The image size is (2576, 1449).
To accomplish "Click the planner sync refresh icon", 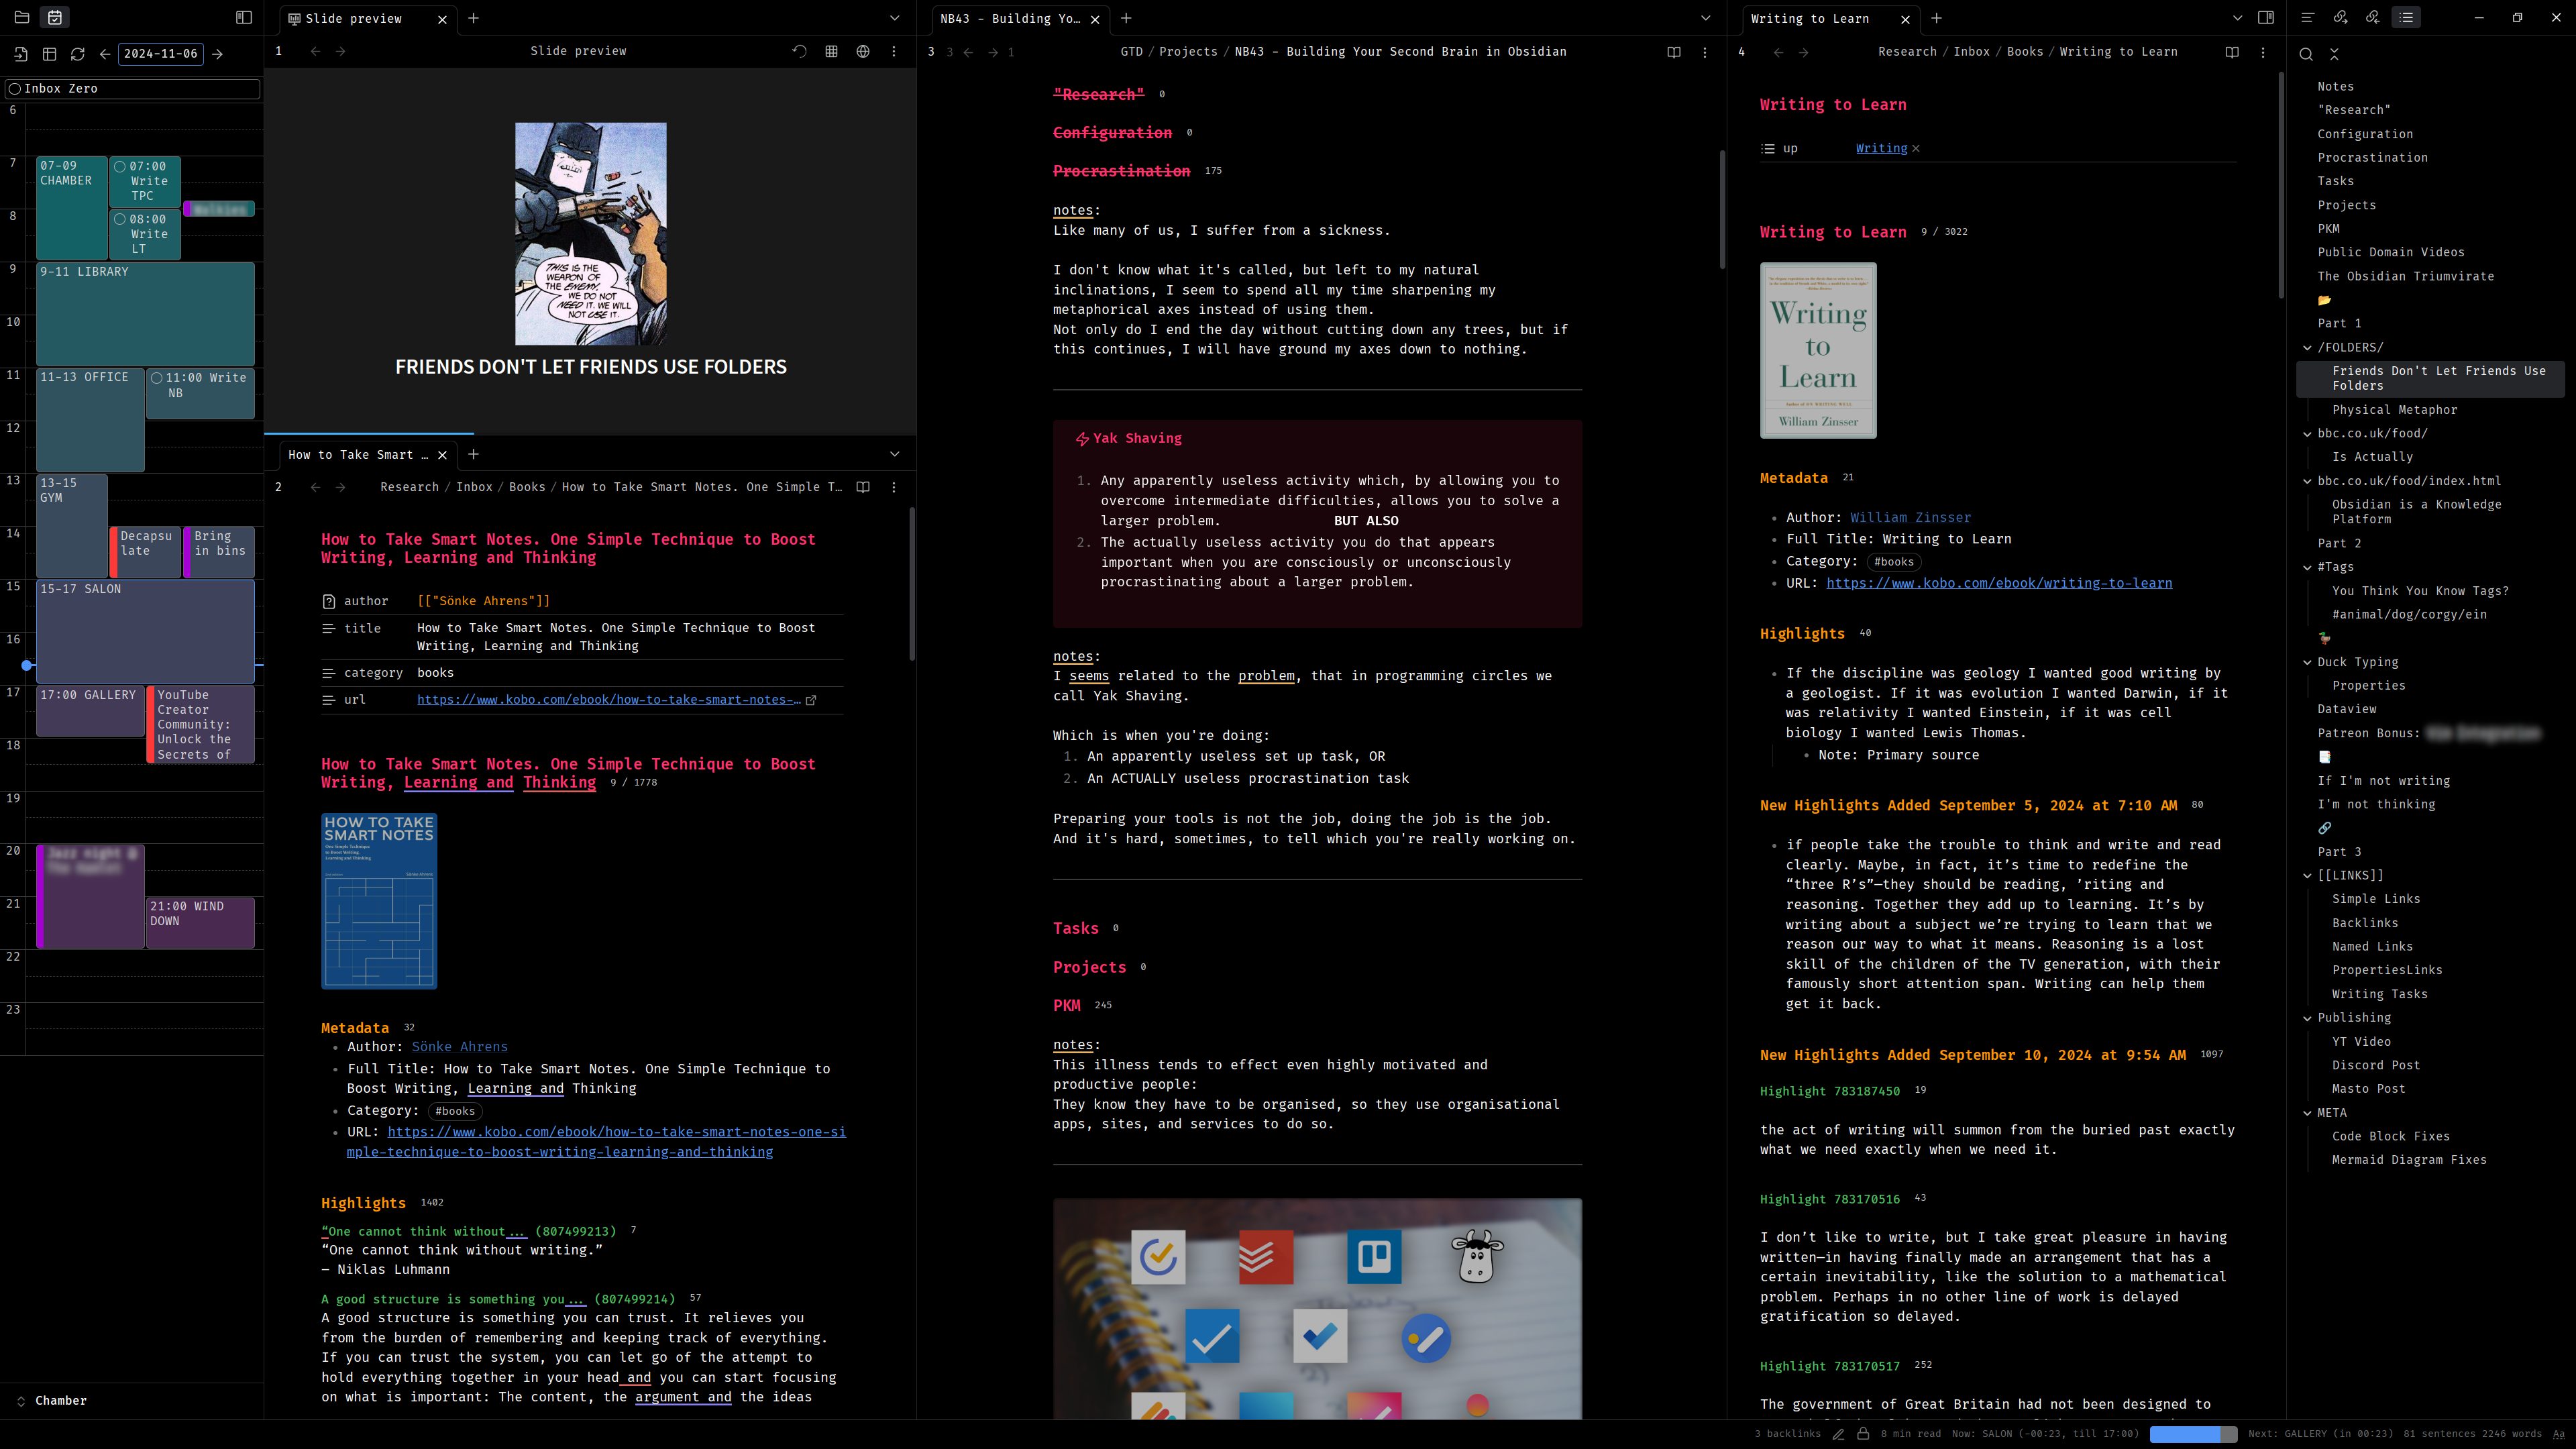I will point(77,54).
